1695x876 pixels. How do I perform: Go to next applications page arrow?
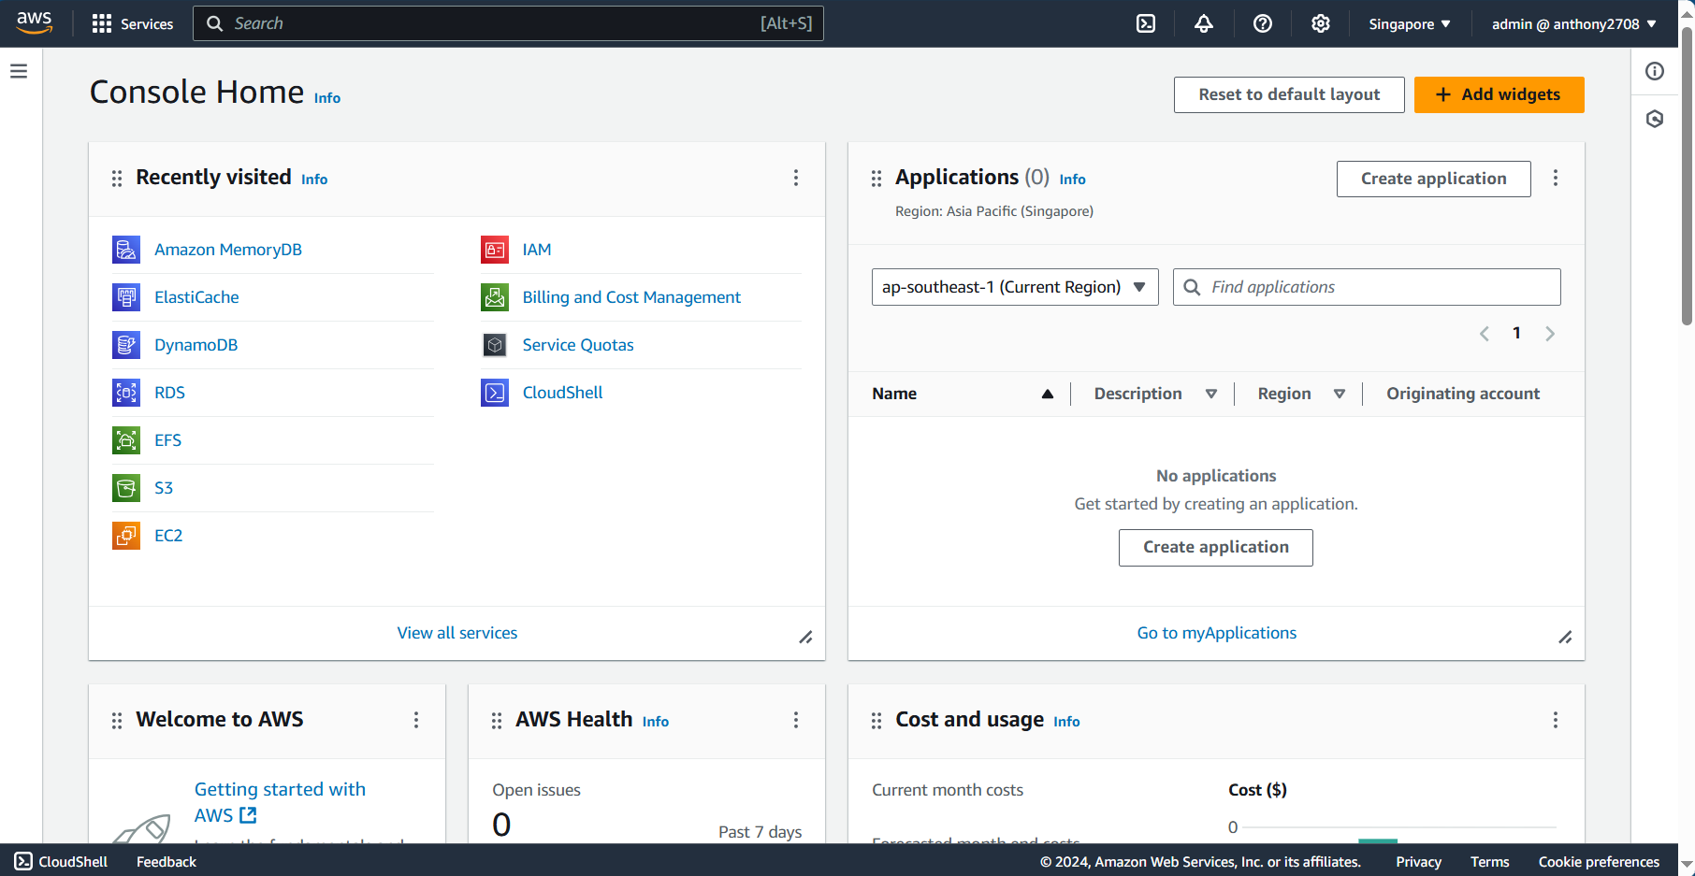point(1550,334)
